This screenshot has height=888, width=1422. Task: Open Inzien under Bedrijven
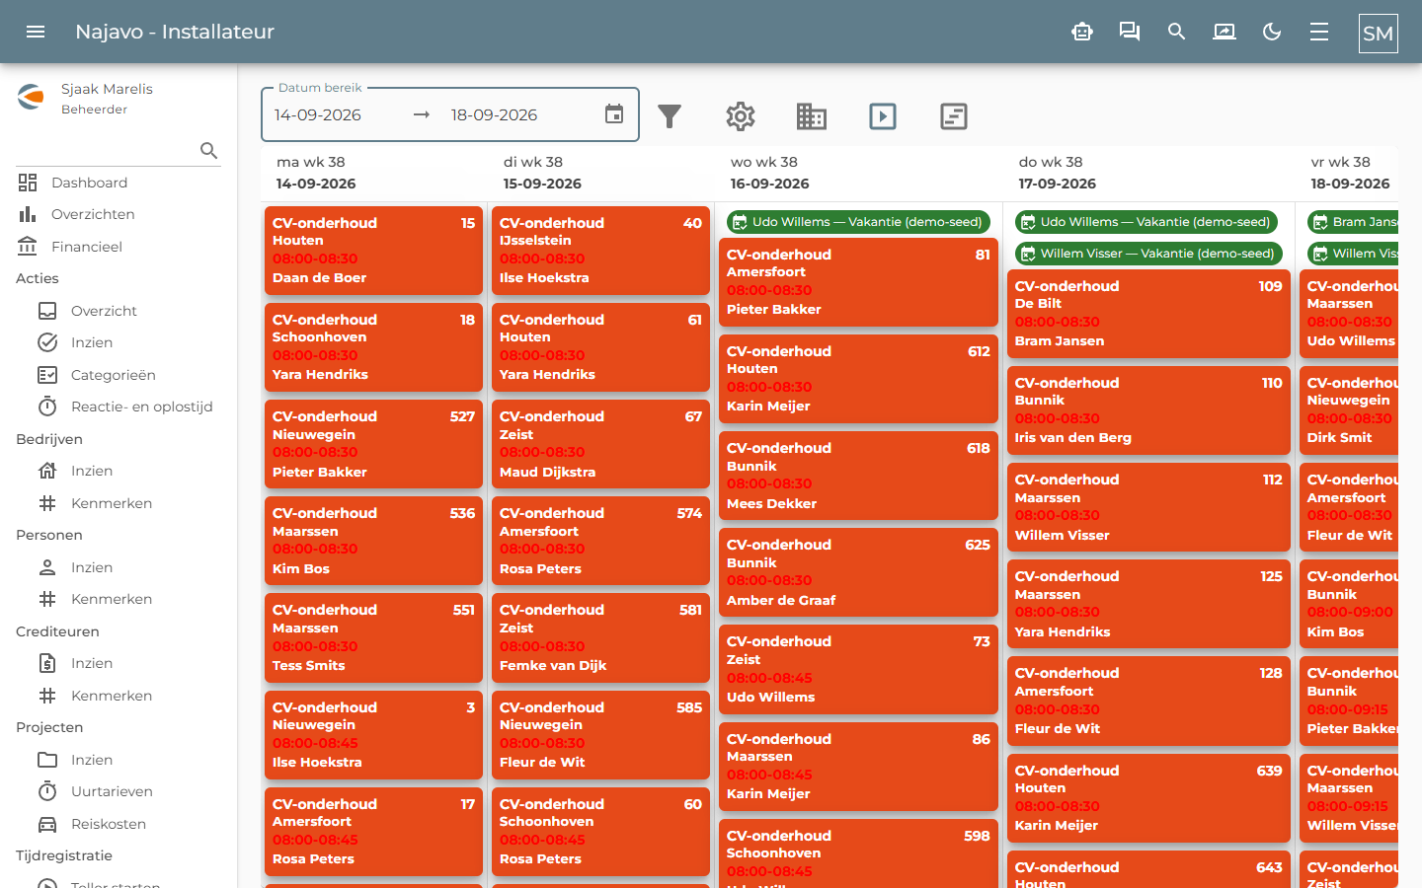pos(128,471)
